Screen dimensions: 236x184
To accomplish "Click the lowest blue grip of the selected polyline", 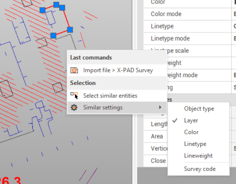I will coord(53,36).
